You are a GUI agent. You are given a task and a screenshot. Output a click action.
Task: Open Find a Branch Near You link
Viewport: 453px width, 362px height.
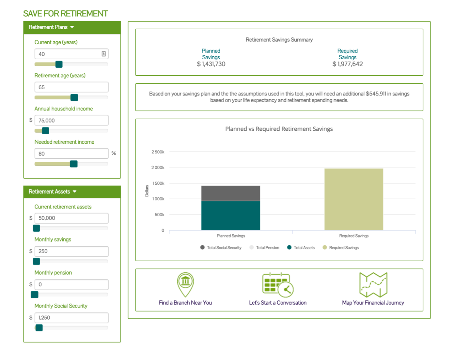click(185, 303)
